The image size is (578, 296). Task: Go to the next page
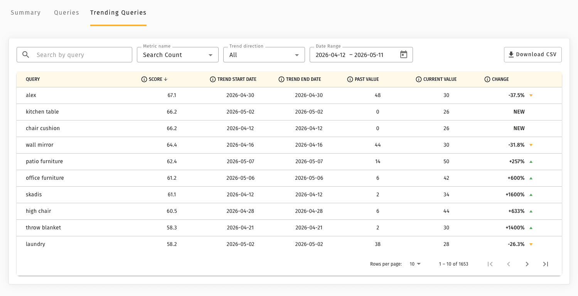coord(527,264)
